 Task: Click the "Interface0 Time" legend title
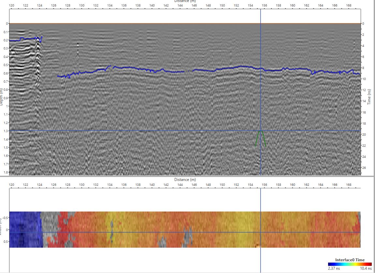[350, 260]
